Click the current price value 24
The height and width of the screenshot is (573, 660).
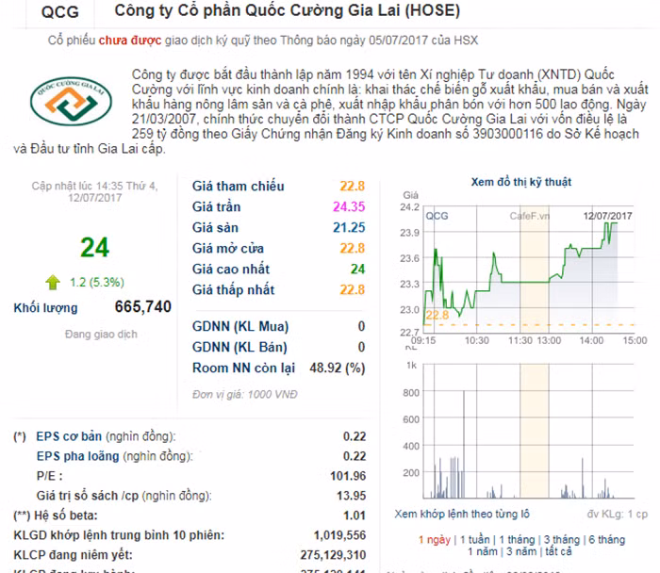pyautogui.click(x=94, y=247)
